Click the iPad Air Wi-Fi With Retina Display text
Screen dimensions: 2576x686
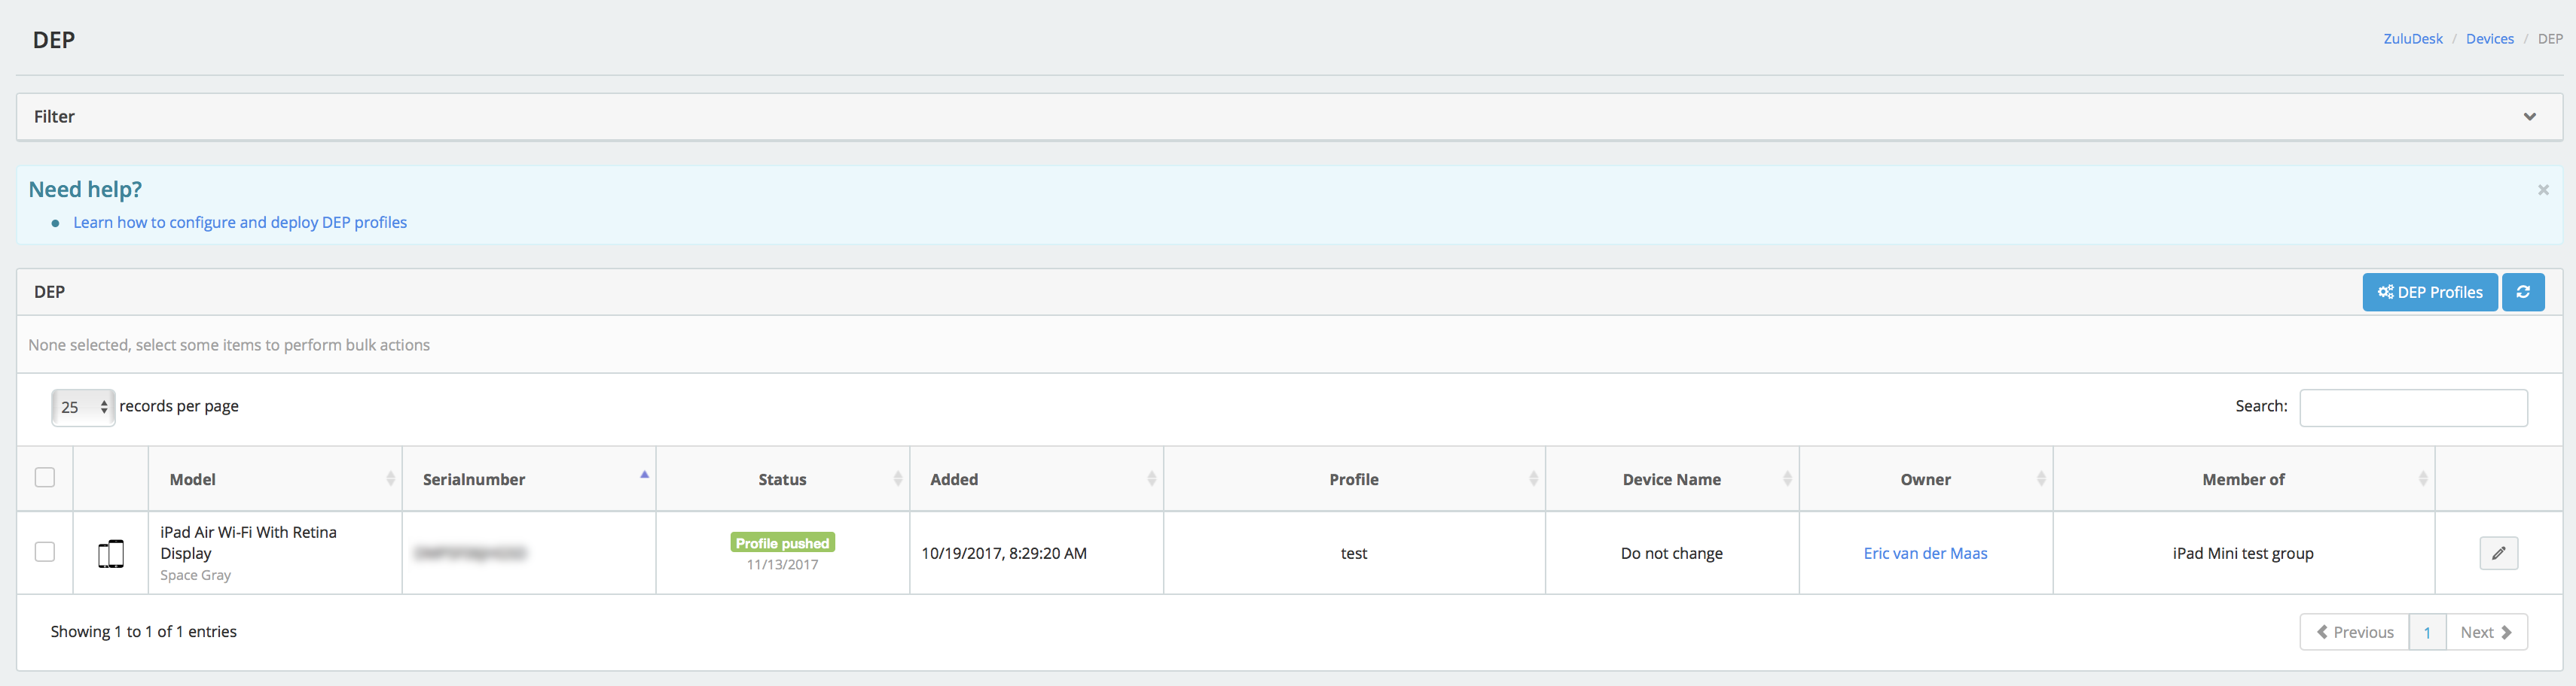pyautogui.click(x=248, y=542)
